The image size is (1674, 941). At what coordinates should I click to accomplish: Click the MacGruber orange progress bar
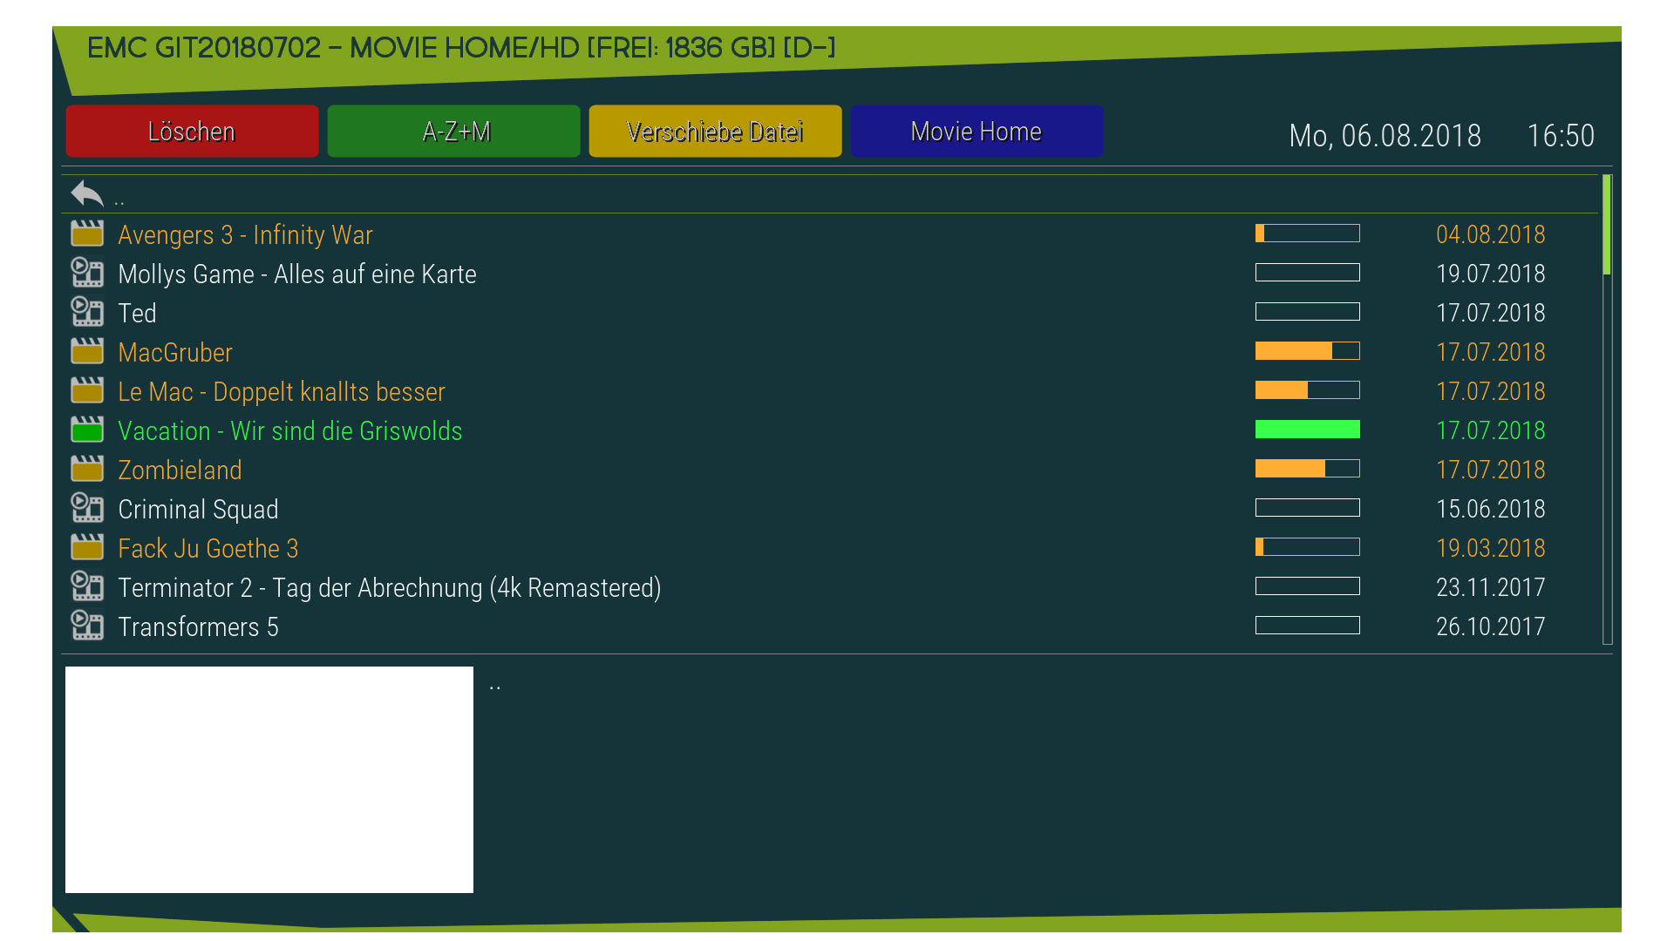click(1307, 351)
